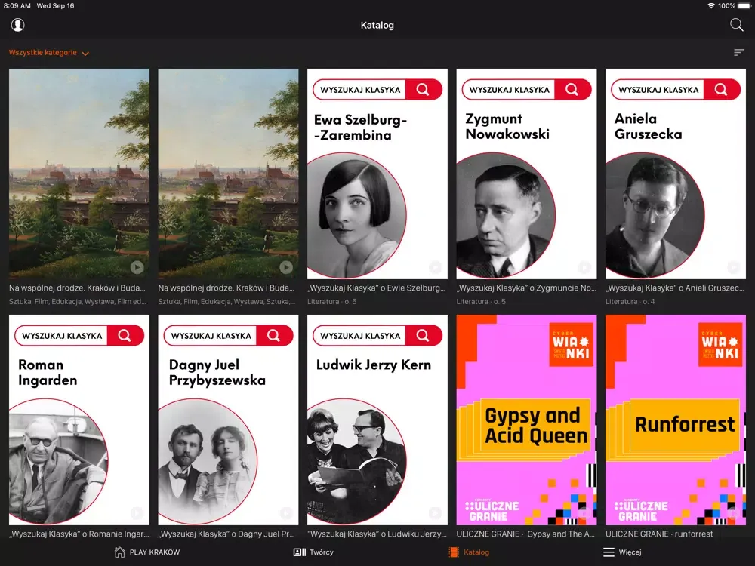Play the Ludwik Jerzy Kern video
This screenshot has width=755, height=566.
tap(436, 513)
